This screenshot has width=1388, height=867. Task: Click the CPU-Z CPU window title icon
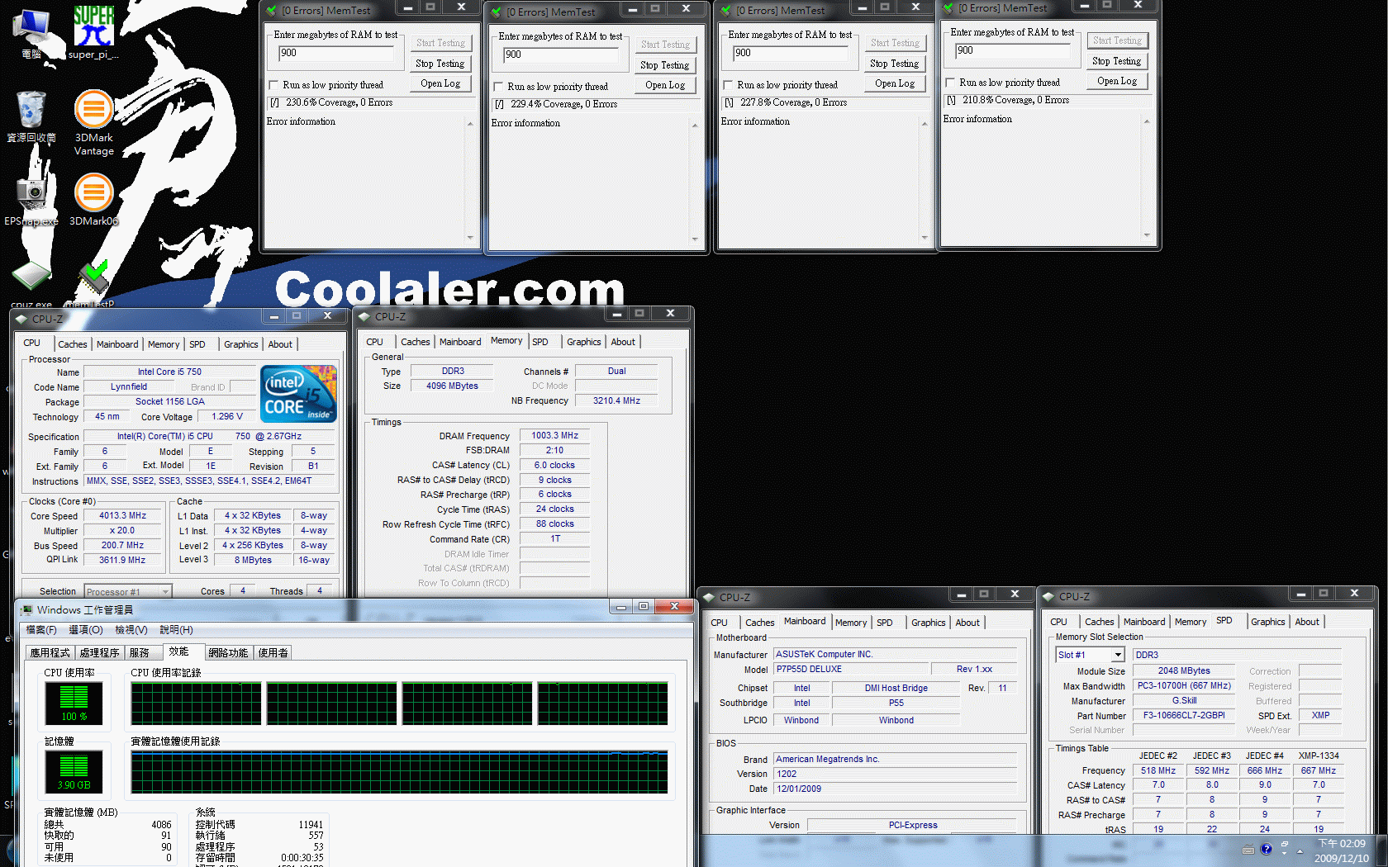pos(21,319)
